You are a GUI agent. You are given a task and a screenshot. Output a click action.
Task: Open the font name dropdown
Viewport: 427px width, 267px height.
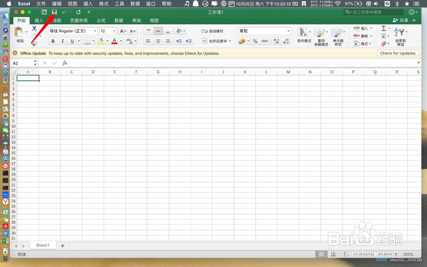point(95,31)
